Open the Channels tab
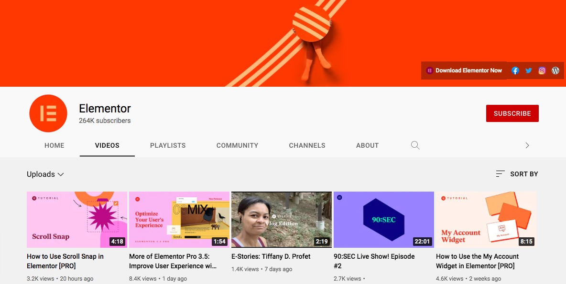Screen dimensions: 566x284 [307, 145]
